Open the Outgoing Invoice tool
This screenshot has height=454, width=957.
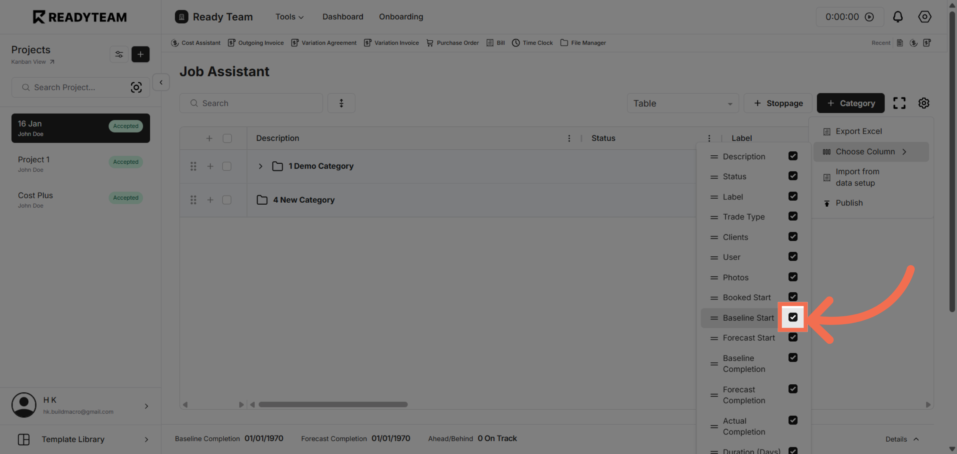pyautogui.click(x=256, y=43)
